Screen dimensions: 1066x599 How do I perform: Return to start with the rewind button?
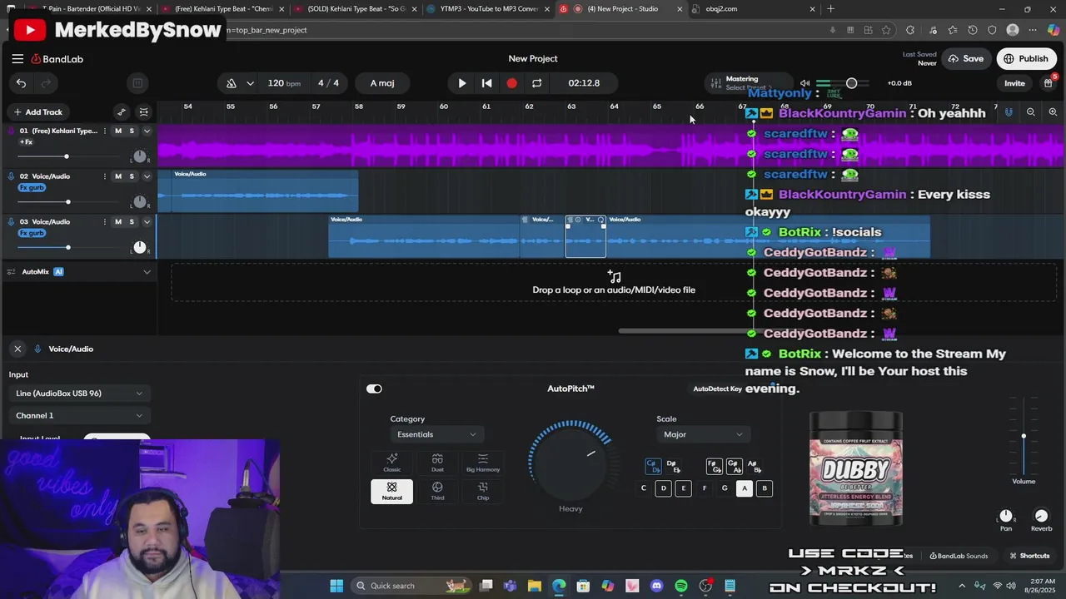point(487,83)
